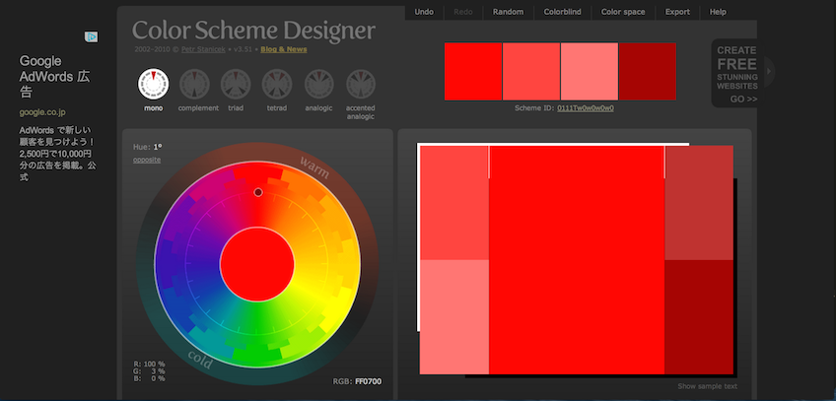
Task: Click the arrow tab beside Create Free banner
Action: (769, 71)
